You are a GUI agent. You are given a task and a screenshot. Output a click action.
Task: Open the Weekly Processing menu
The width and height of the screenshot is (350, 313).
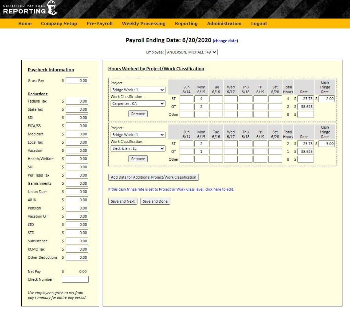(144, 23)
